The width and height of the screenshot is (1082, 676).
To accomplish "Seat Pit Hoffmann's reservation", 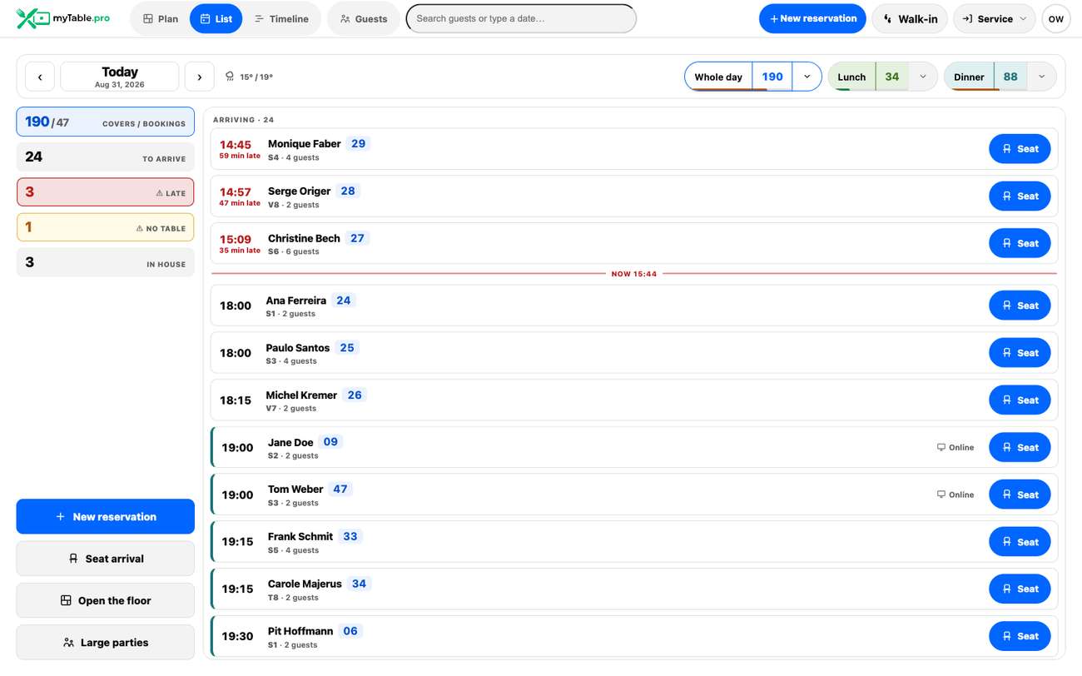I will tap(1020, 636).
